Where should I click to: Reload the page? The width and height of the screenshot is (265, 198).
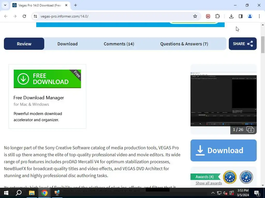[x=24, y=16]
